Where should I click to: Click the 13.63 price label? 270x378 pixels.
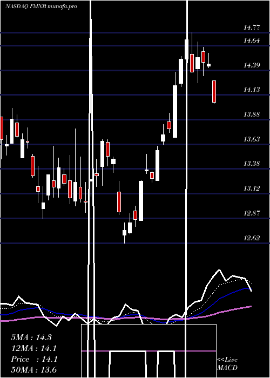point(252,139)
